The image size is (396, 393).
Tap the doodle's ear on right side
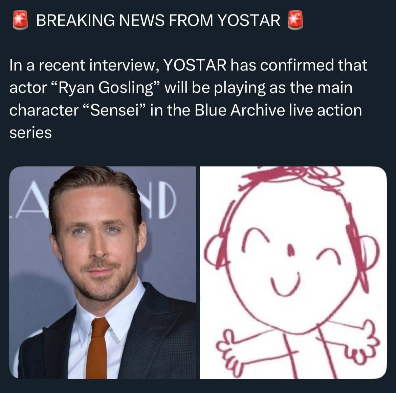370,253
